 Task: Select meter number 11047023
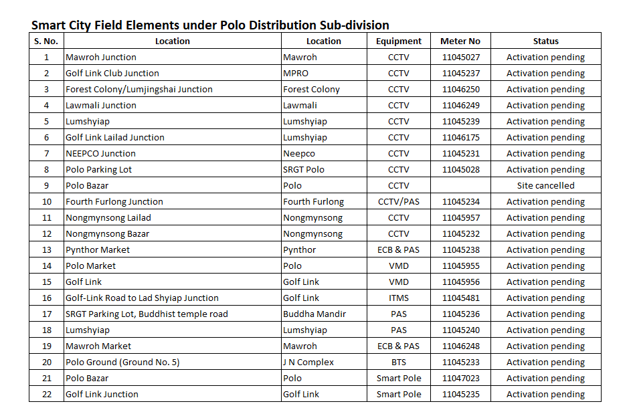click(460, 378)
